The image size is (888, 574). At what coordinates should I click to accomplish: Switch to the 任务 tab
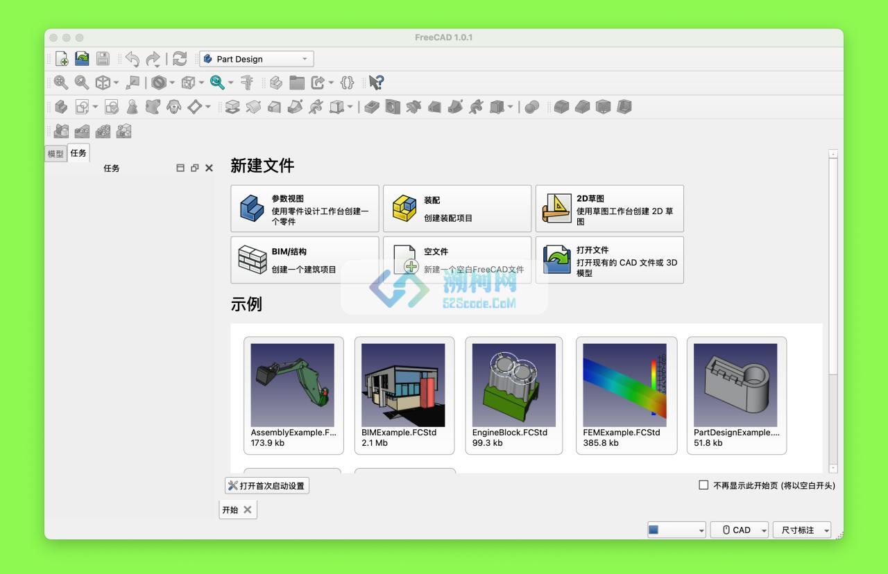pyautogui.click(x=78, y=153)
